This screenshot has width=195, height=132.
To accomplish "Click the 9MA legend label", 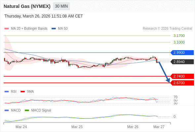I will pyautogui.click(x=30, y=91).
